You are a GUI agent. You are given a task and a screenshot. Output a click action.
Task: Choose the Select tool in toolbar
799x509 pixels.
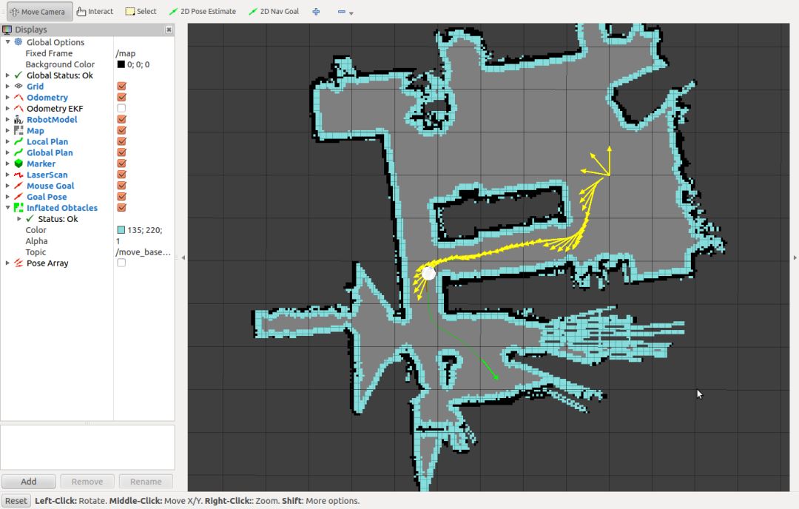point(141,12)
